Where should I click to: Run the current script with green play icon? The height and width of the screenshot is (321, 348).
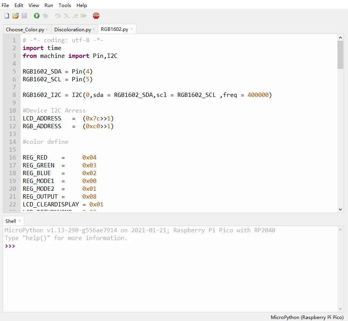coord(37,16)
